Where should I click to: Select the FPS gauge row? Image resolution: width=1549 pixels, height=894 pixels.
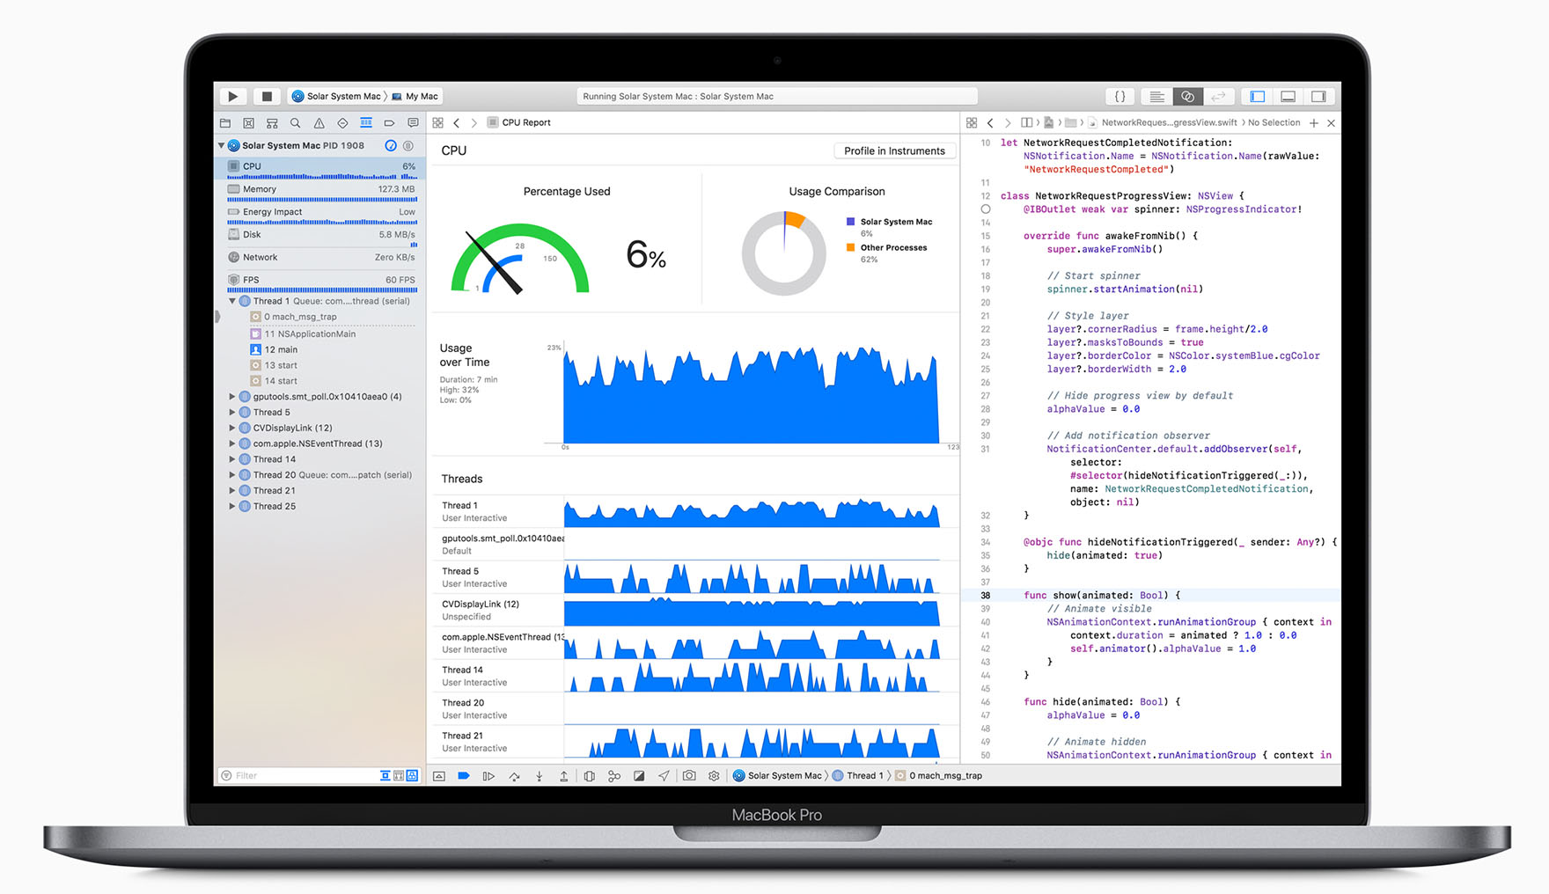321,281
